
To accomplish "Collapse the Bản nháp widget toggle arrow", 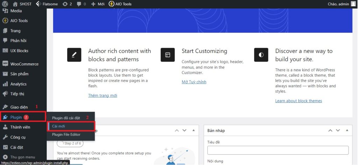I will click(346, 130).
